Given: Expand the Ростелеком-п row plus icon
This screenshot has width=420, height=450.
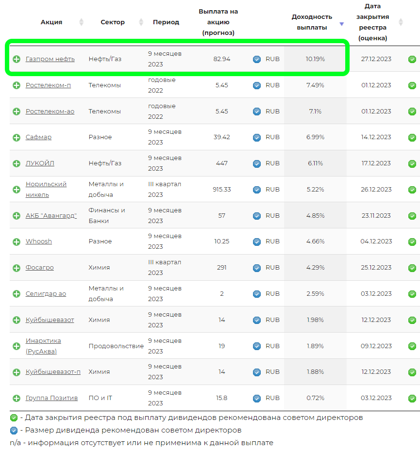Looking at the screenshot, I should coord(17,85).
